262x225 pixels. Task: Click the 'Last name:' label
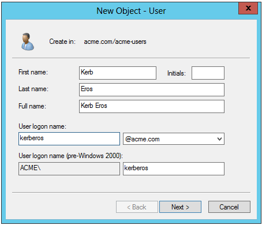(x=33, y=89)
